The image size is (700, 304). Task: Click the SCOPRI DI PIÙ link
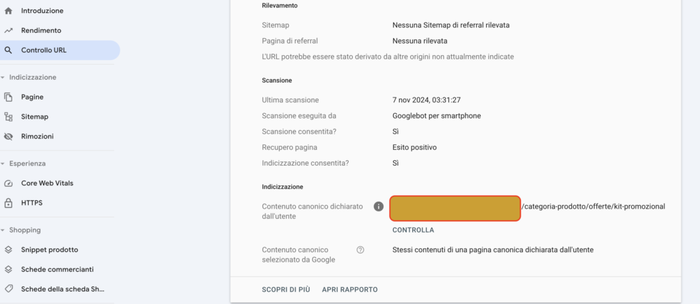pyautogui.click(x=286, y=290)
